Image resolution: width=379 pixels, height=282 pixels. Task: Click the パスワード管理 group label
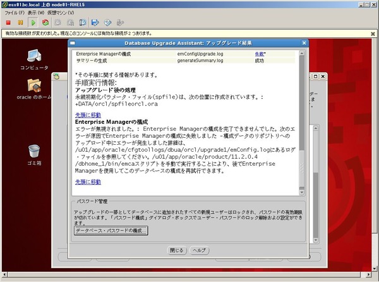[92, 201]
